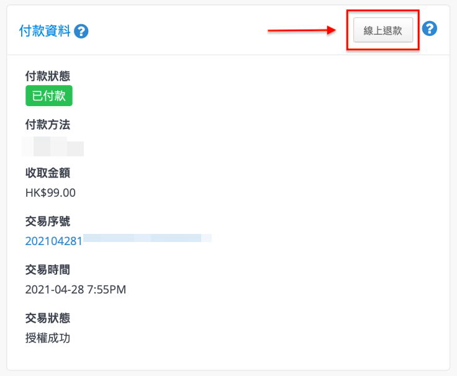The height and width of the screenshot is (376, 457).
Task: Click the 付款方法 label
Action: 48,124
